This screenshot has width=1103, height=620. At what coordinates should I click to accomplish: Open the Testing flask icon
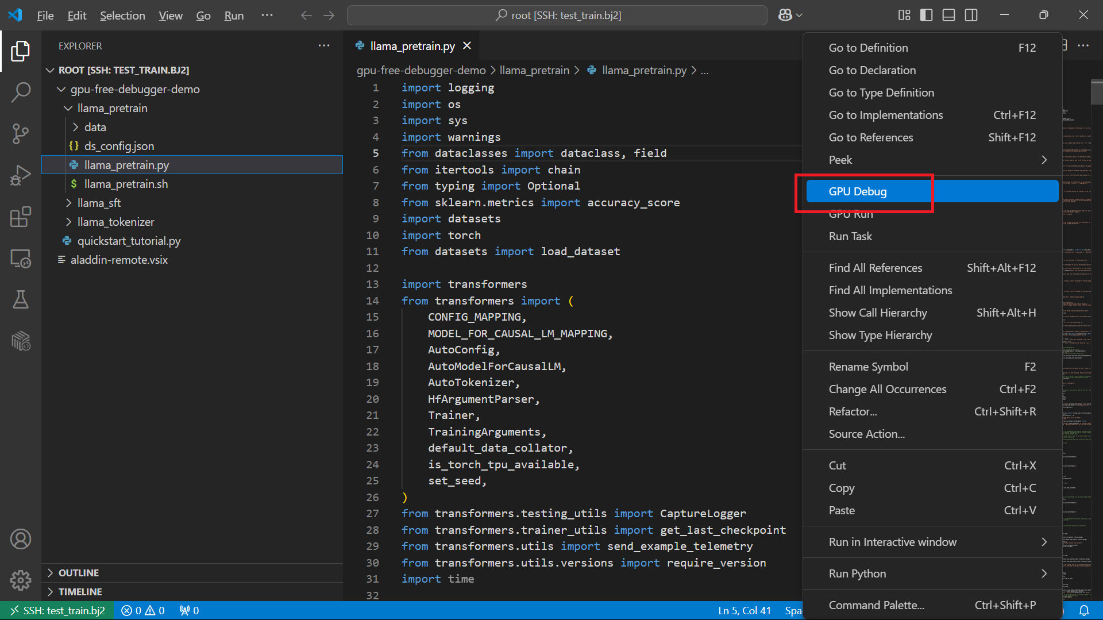(21, 299)
